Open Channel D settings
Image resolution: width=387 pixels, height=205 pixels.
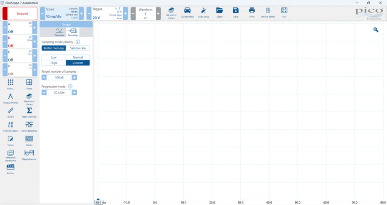click(x=20, y=70)
